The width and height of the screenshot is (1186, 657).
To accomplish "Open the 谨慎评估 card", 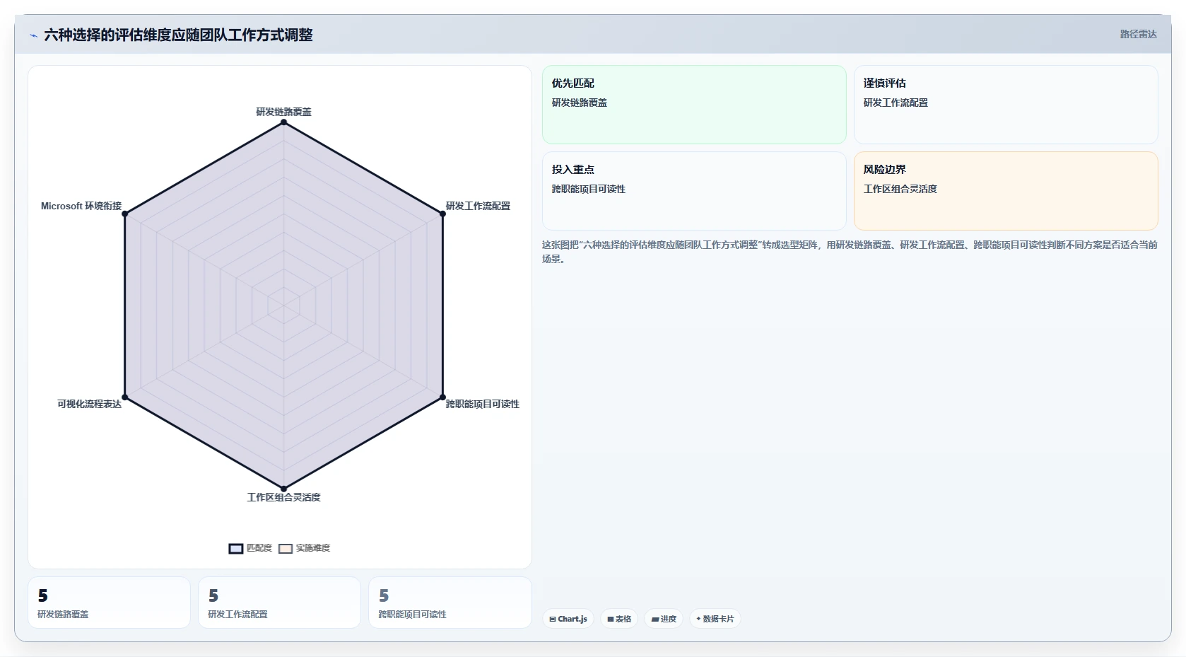I will pyautogui.click(x=1006, y=105).
